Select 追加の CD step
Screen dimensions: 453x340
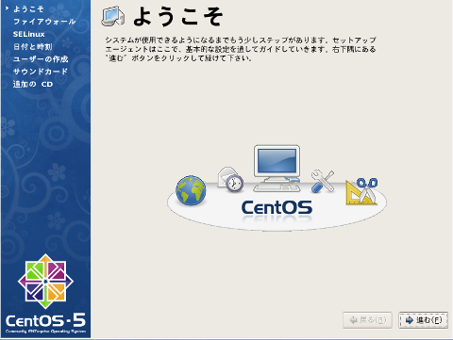[33, 84]
